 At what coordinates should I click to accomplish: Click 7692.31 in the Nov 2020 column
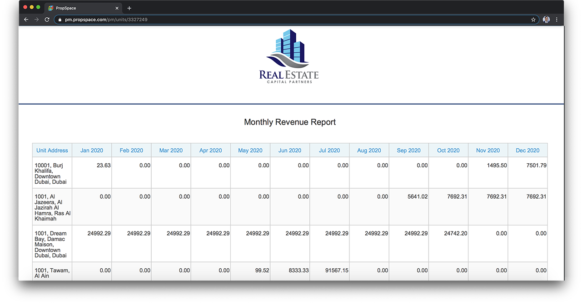click(x=488, y=207)
